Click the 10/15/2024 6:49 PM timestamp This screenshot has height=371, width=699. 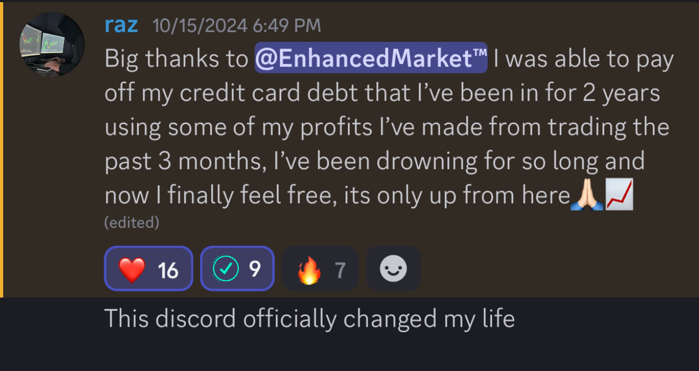(x=236, y=25)
